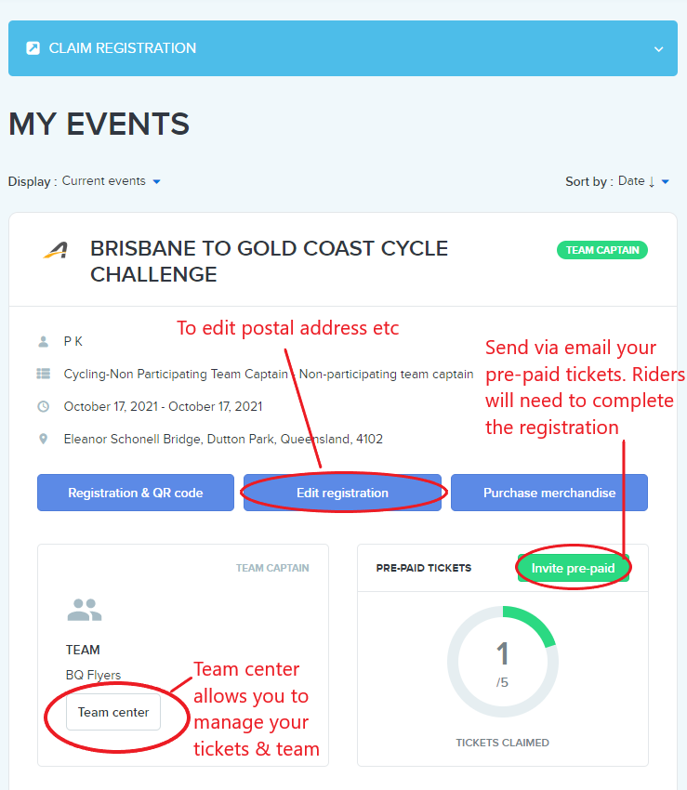Click the Edit registration button
Screen dimensions: 687x790
tap(343, 493)
